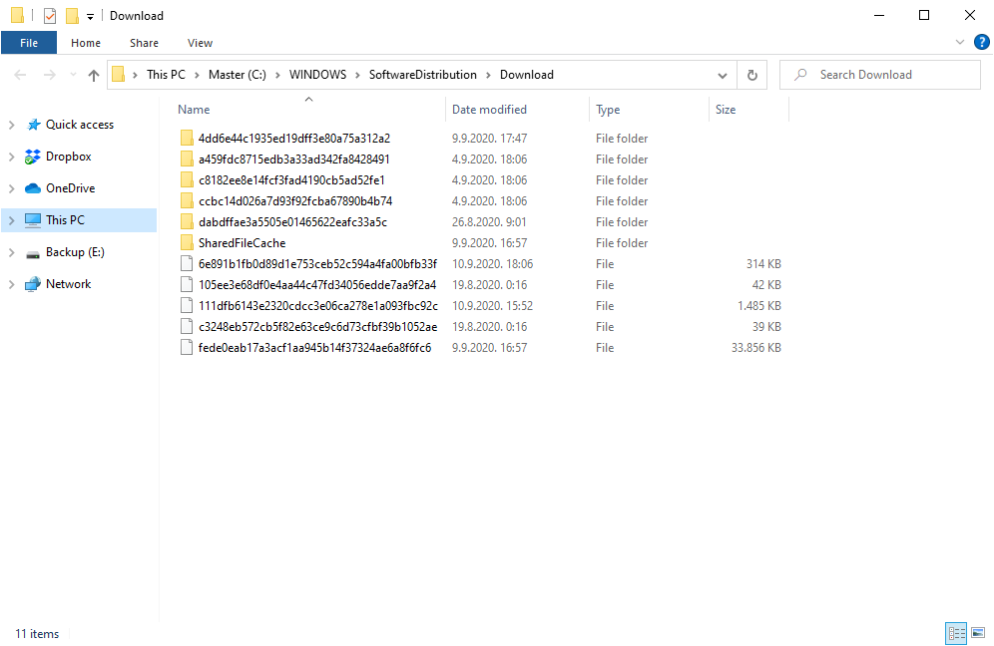Switch to the Home ribbon tab
Viewport: 994px width, 646px height.
pos(86,43)
